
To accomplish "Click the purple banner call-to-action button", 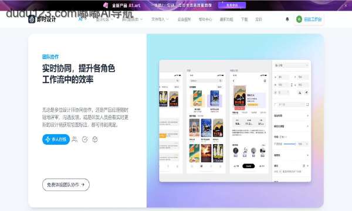I will (232, 5).
